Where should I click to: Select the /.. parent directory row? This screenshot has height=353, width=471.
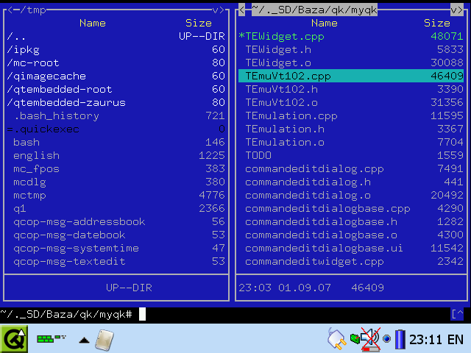click(116, 36)
